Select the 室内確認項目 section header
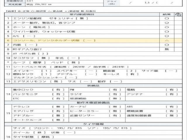187x140 pixels. coord(82,14)
